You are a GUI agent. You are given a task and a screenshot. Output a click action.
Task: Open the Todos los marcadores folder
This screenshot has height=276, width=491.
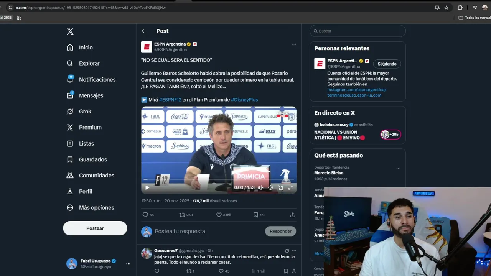click(x=475, y=18)
